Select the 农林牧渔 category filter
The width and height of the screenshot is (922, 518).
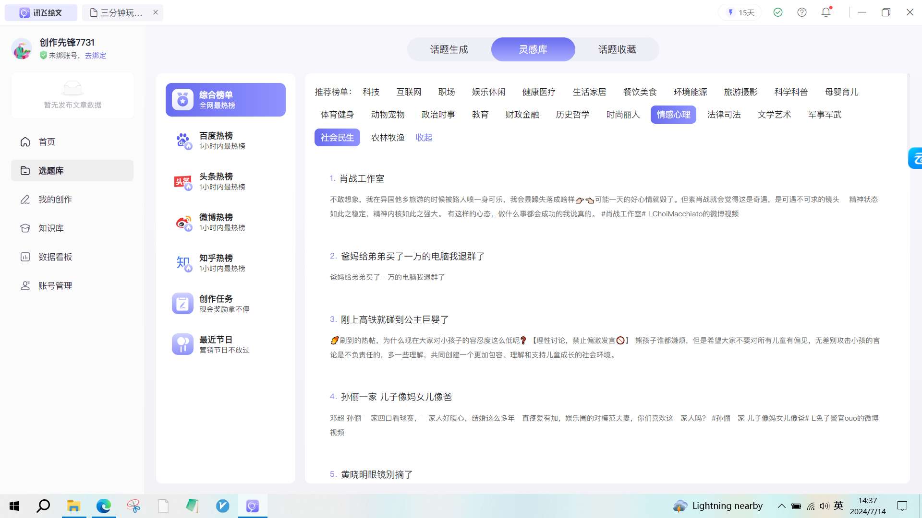coord(388,138)
